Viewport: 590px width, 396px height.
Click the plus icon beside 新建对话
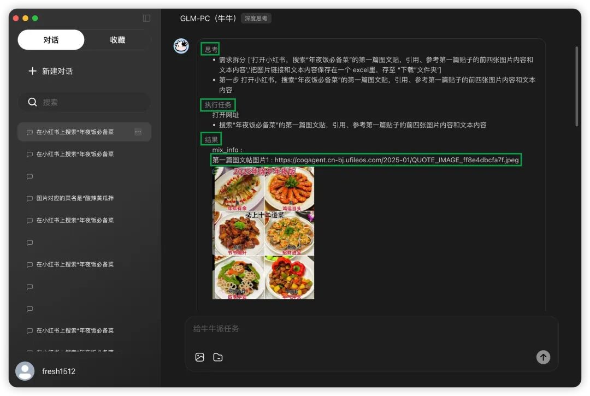32,71
